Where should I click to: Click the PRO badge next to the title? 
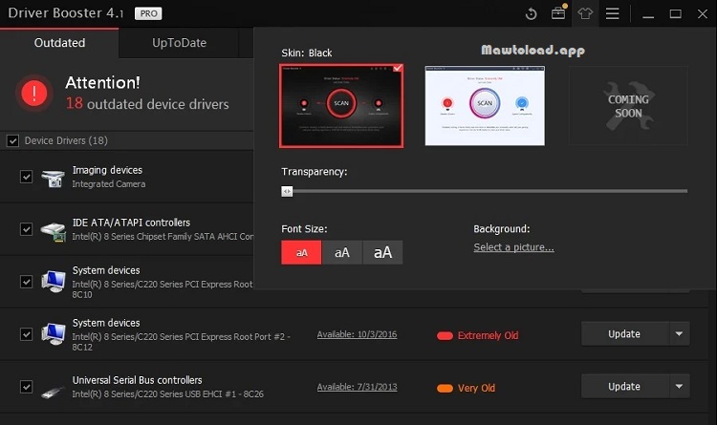click(148, 13)
